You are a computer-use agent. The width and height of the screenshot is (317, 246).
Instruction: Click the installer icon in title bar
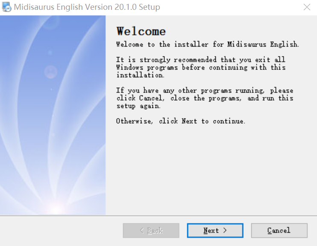[x=7, y=7]
